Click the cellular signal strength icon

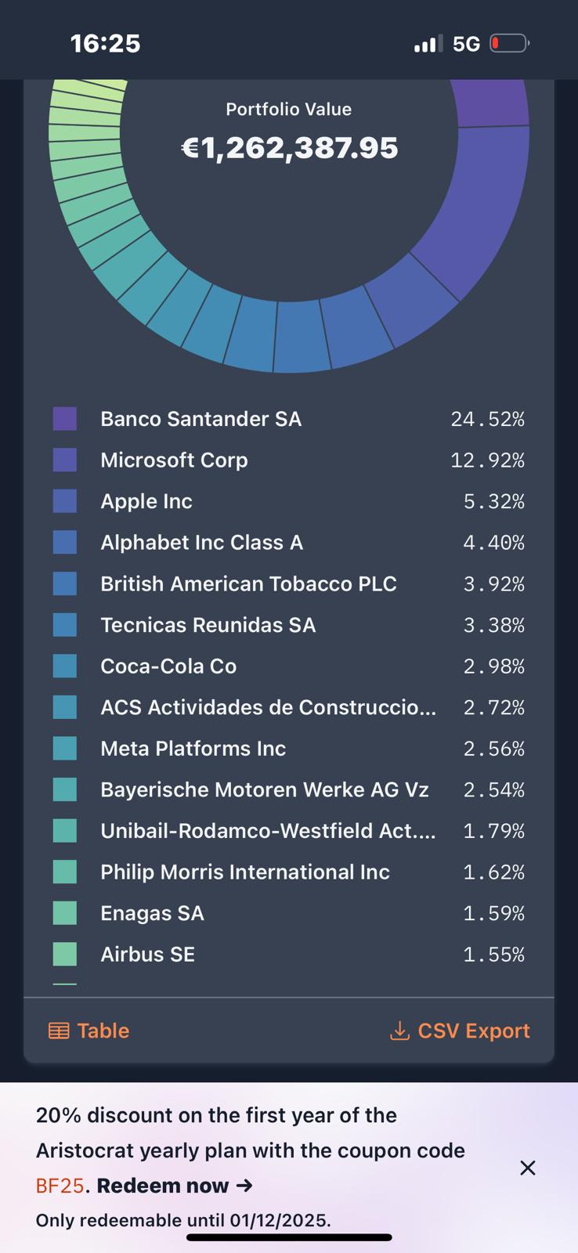click(428, 44)
